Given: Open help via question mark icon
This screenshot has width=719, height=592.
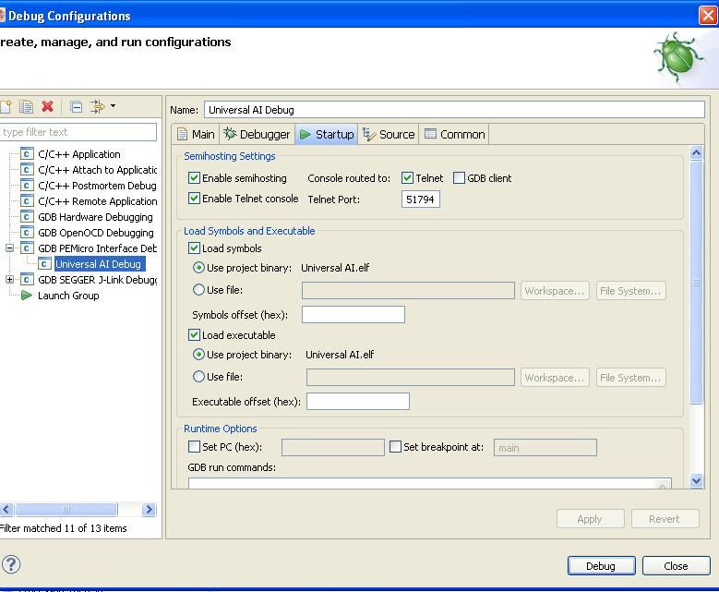Looking at the screenshot, I should point(11,564).
